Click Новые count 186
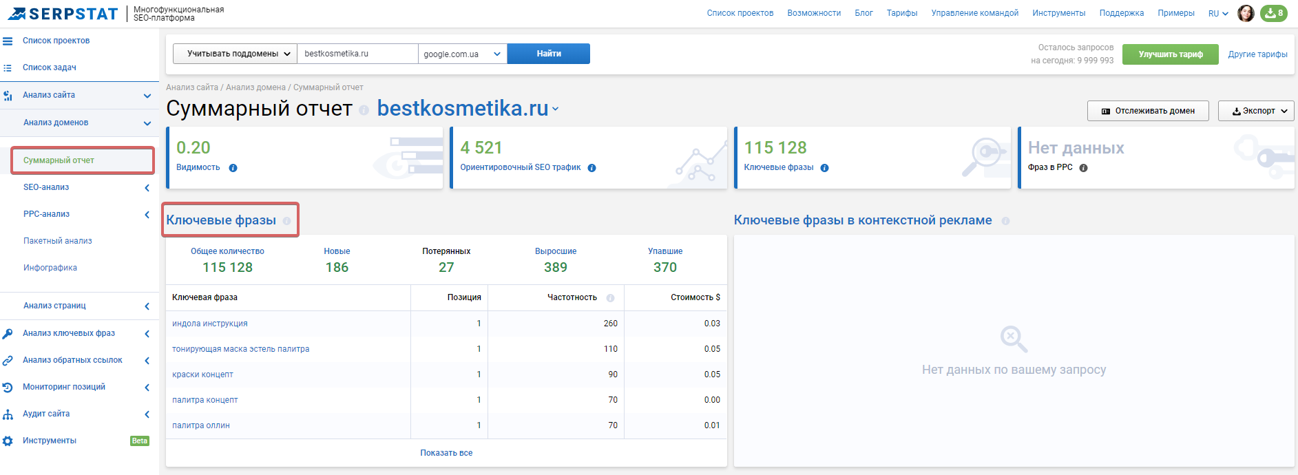This screenshot has width=1298, height=475. click(337, 267)
